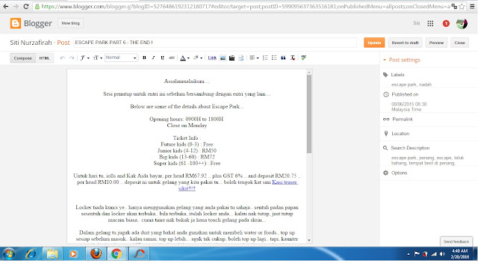This screenshot has height=269, width=478.
Task: Click the browser reload icon
Action: [26, 6]
